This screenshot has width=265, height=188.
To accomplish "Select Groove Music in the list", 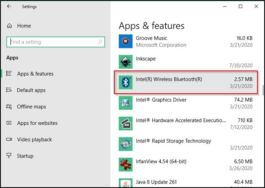I will point(186,41).
